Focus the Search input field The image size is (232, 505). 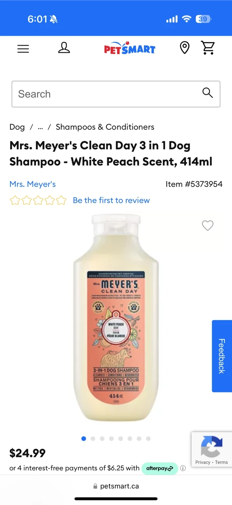click(116, 94)
